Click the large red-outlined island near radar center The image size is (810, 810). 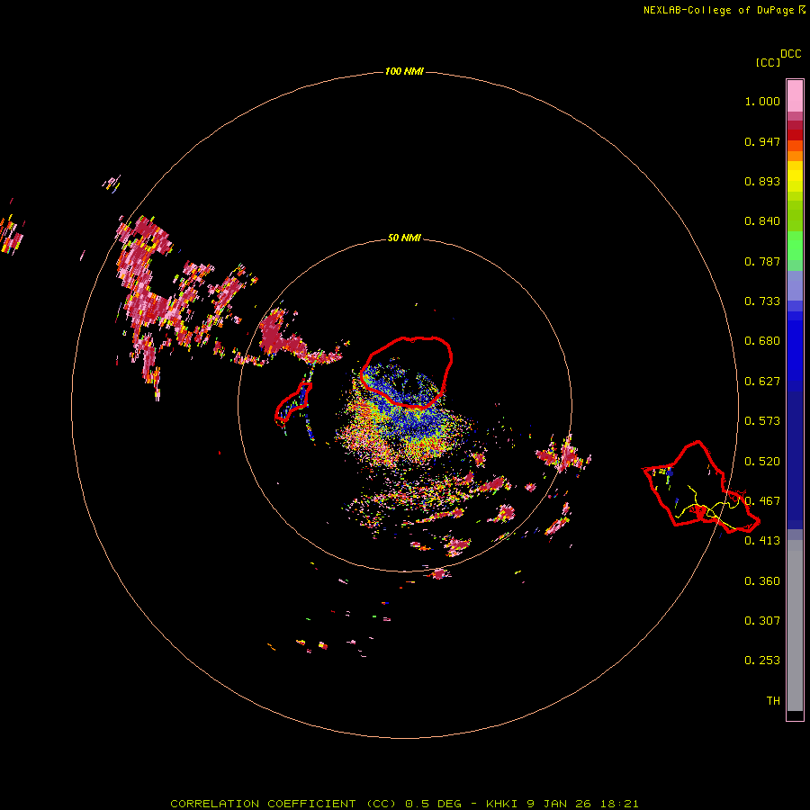[x=407, y=372]
